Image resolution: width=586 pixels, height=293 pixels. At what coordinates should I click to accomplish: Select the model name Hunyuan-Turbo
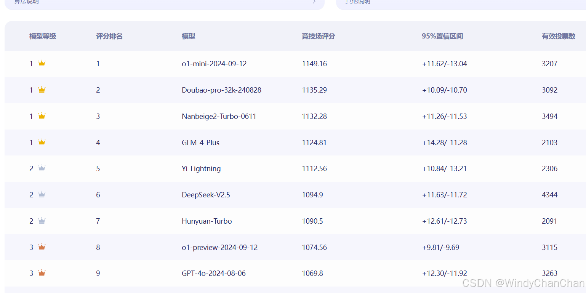click(x=207, y=221)
